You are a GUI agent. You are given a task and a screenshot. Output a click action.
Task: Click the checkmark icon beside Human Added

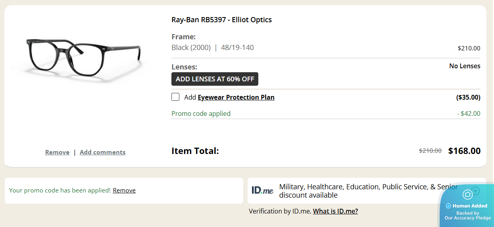click(448, 206)
